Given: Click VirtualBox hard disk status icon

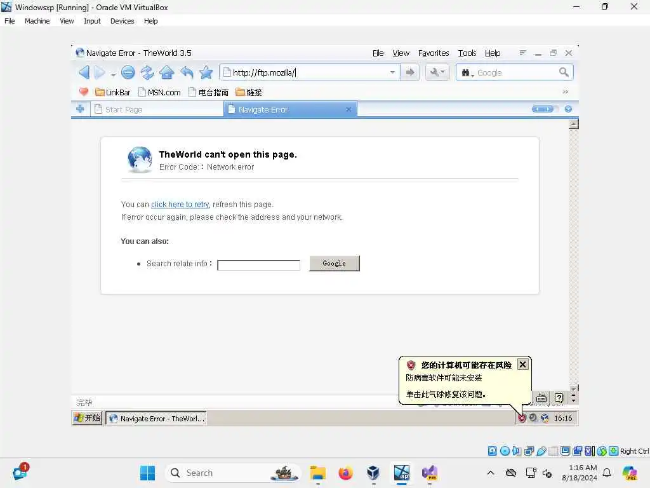Looking at the screenshot, I should point(492,451).
